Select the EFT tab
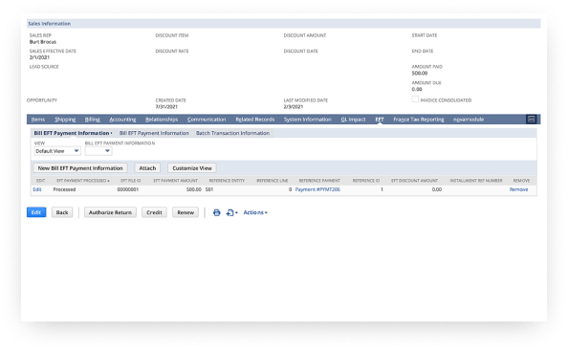 point(380,120)
